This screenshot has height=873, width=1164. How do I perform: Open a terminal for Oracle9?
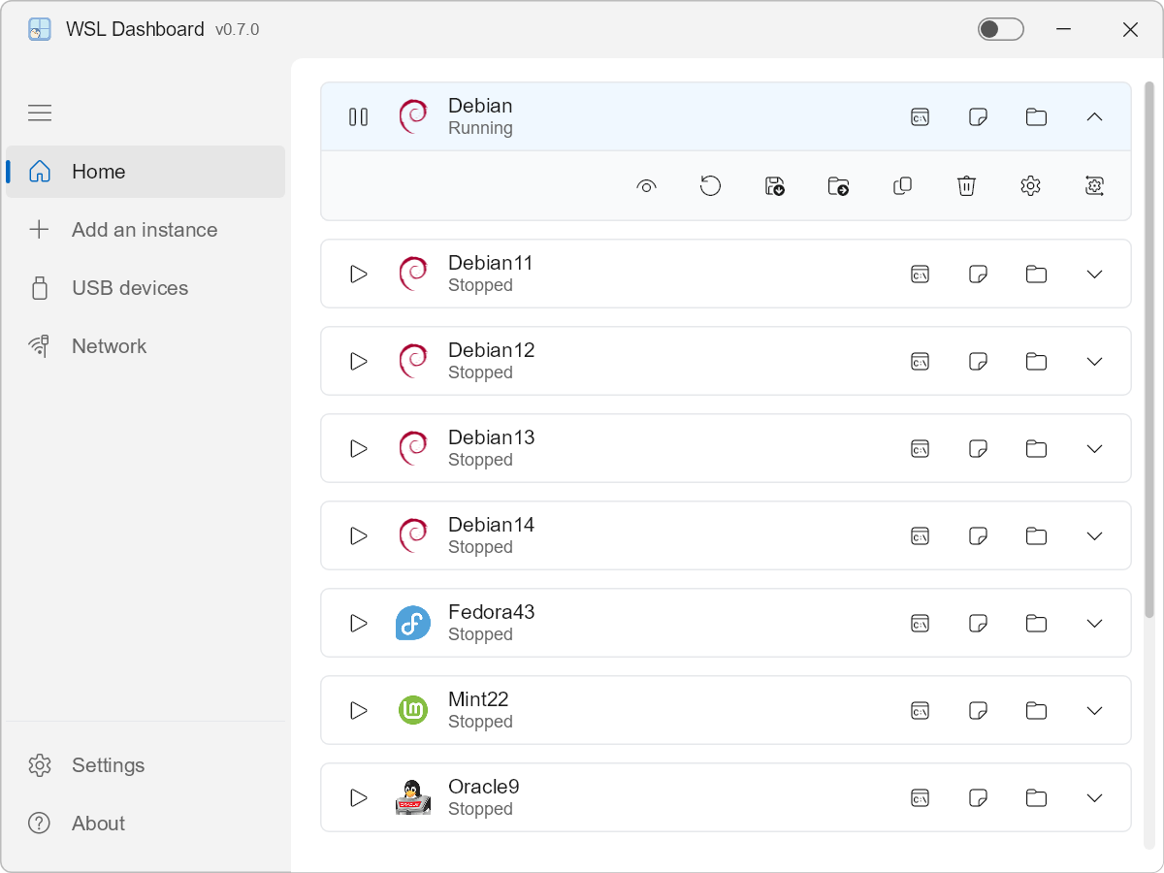tap(920, 797)
